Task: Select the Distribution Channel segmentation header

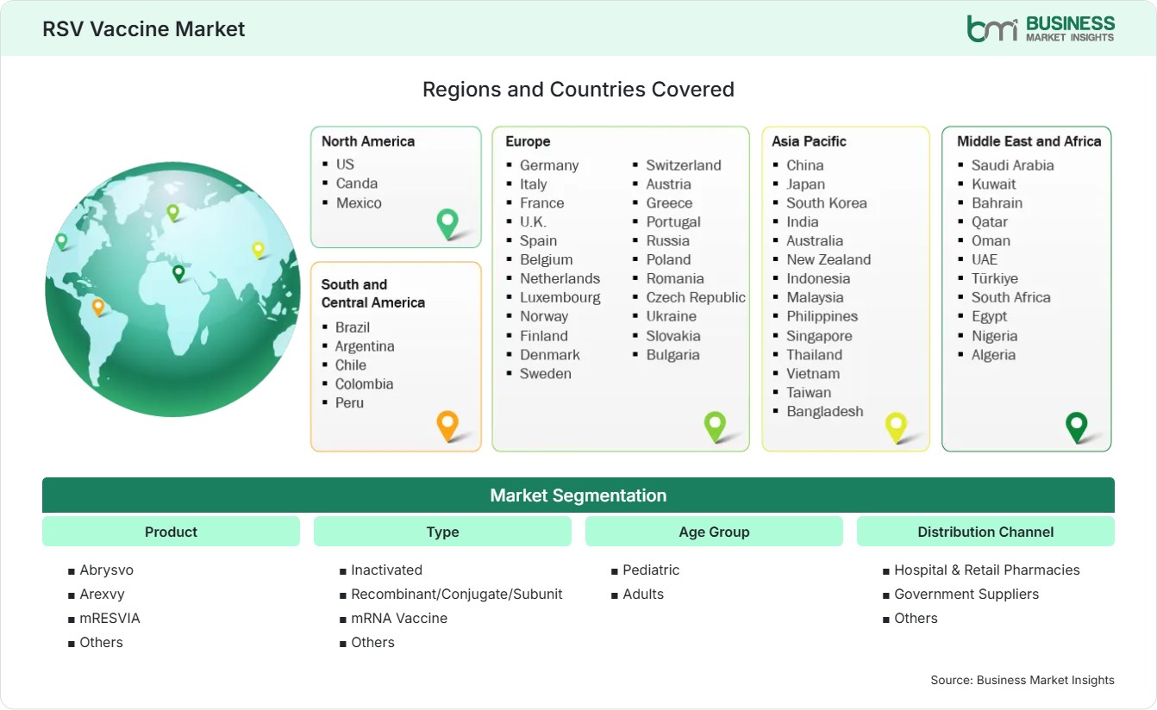Action: [985, 532]
